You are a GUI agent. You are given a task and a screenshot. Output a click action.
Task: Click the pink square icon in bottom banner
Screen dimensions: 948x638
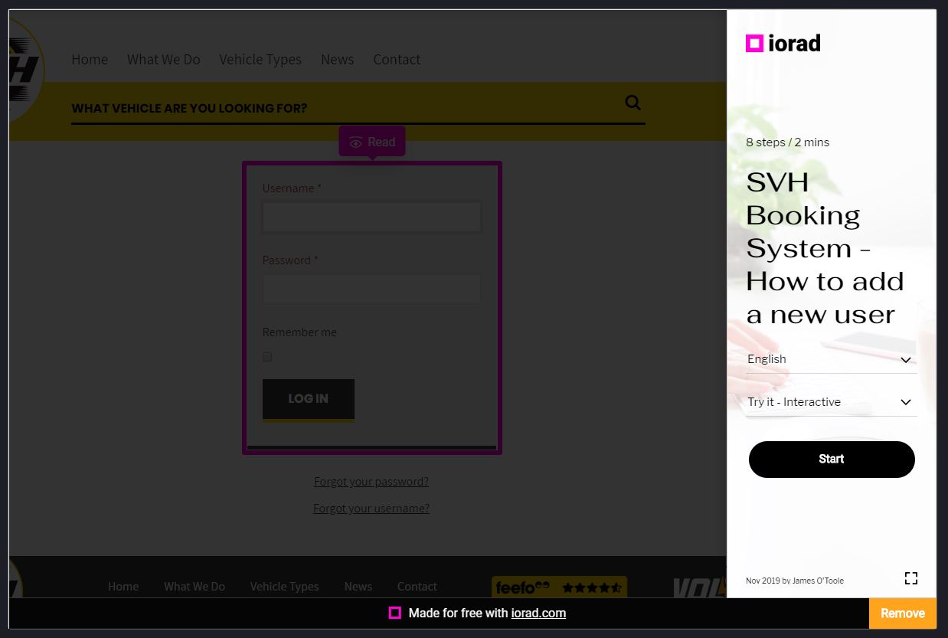394,613
